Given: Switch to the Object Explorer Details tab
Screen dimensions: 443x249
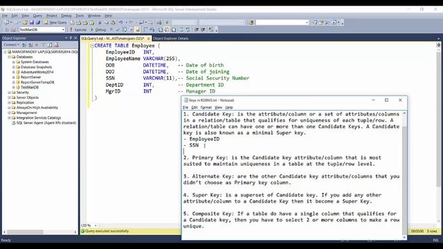Looking at the screenshot, I should click(x=171, y=39).
